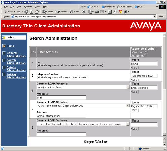Click the Telephone Number label field
Viewport: 167px width, 151px height.
(x=144, y=76)
